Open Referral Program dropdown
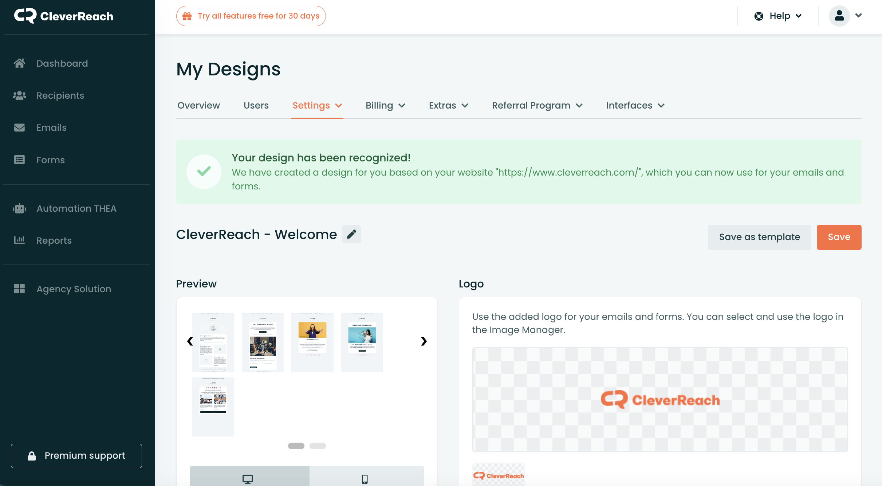The width and height of the screenshot is (882, 486). (x=537, y=105)
